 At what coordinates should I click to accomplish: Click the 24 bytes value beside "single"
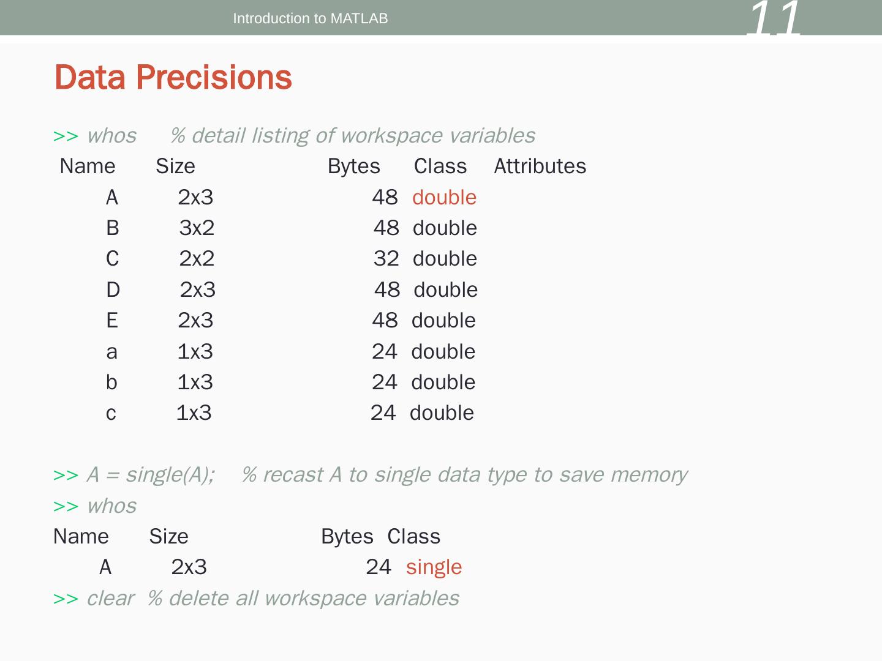378,567
